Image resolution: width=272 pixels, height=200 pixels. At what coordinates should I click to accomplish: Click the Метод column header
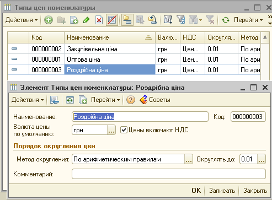point(249,37)
